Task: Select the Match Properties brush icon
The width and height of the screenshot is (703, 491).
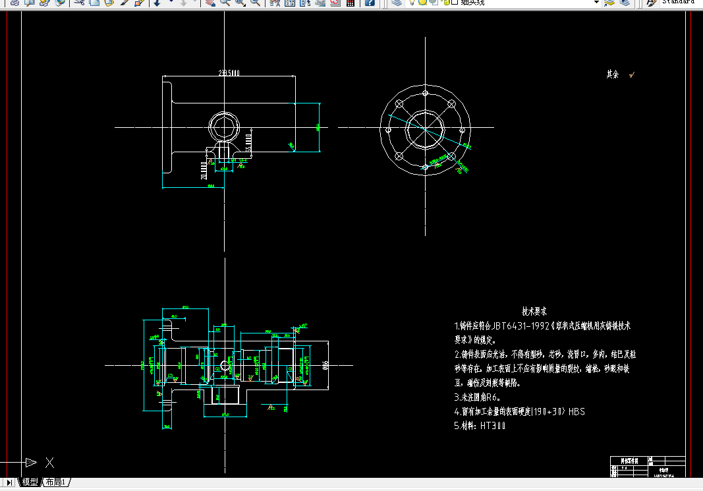Action: (124, 2)
